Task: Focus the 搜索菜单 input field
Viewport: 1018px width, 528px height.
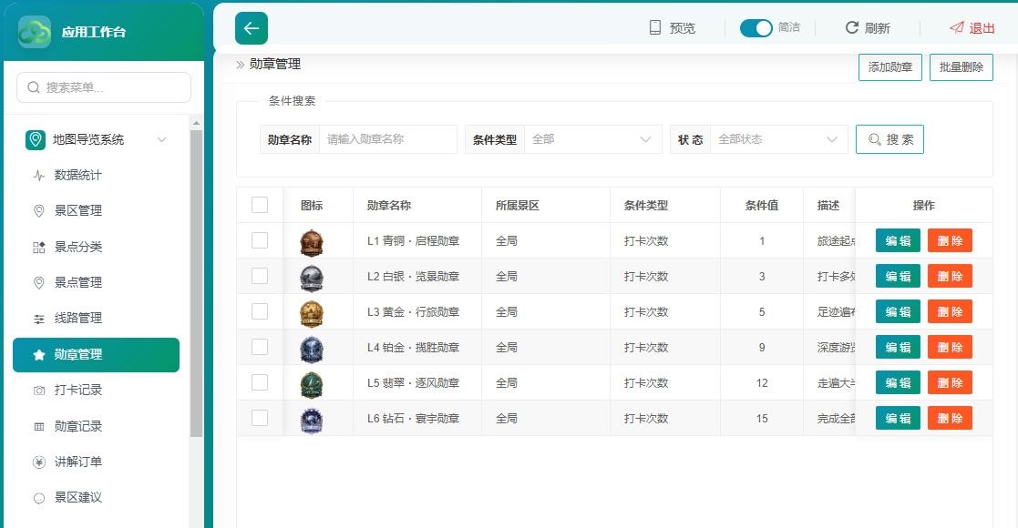Action: pyautogui.click(x=104, y=86)
